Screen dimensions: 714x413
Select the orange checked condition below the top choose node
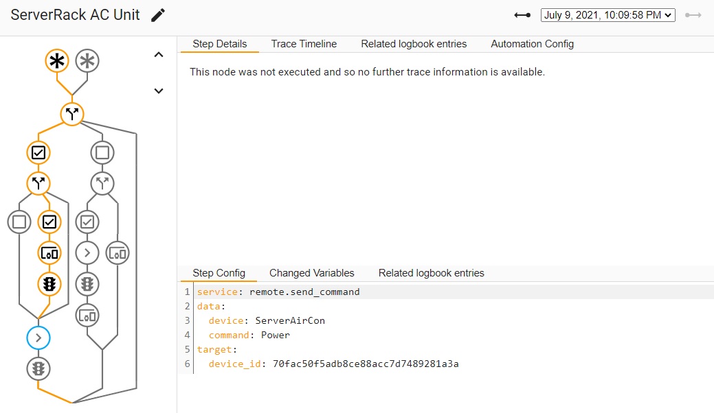point(38,153)
